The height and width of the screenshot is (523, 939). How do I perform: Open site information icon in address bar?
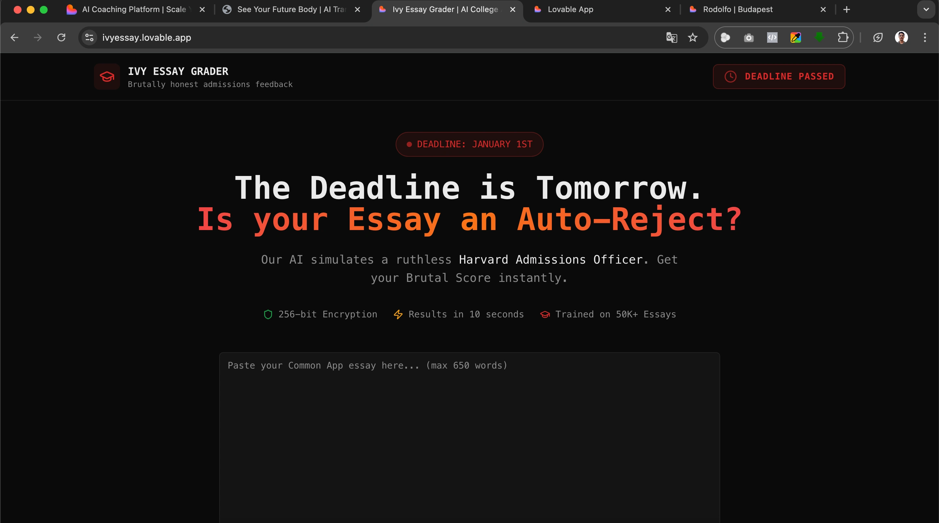89,37
